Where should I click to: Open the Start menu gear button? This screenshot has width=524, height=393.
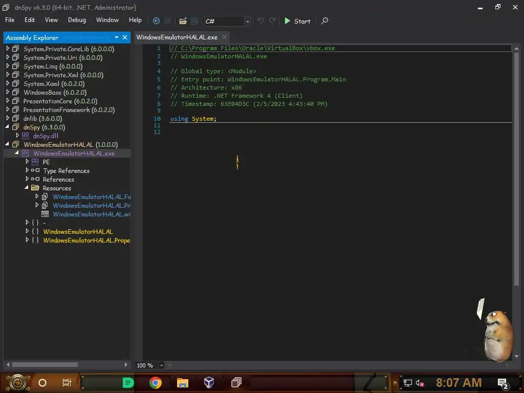click(18, 383)
